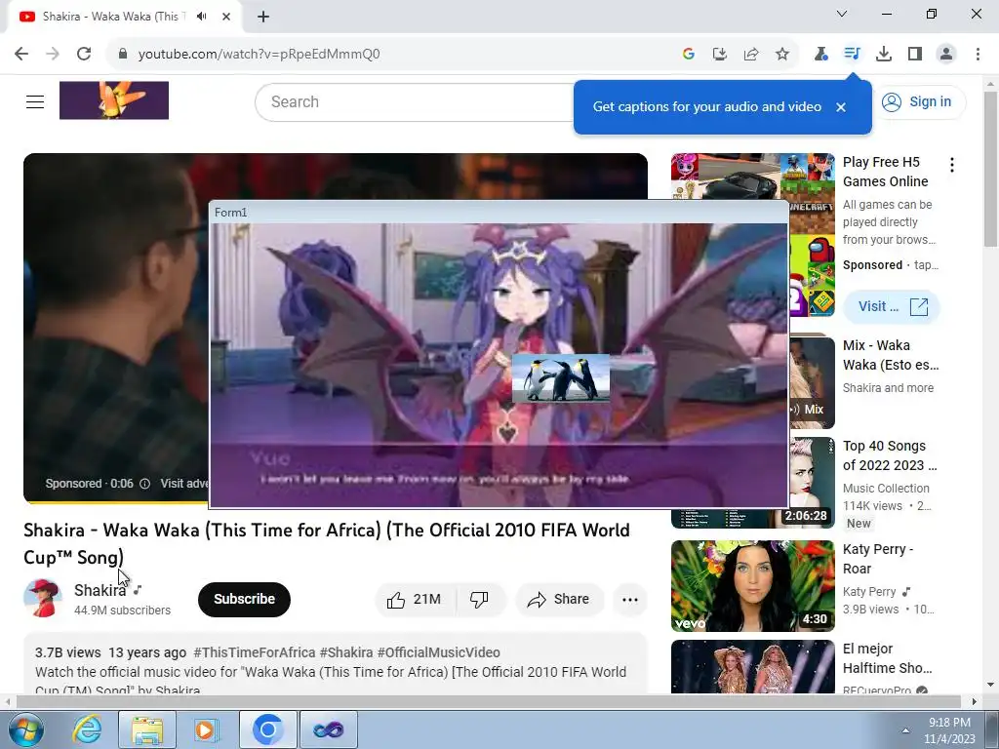999x749 pixels.
Task: Subscribe to Shakira channel
Action: point(244,600)
